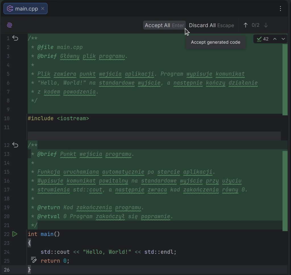Click the "Hello, World!" na standardowe comment line
This screenshot has width=291, height=275.
point(144,83)
